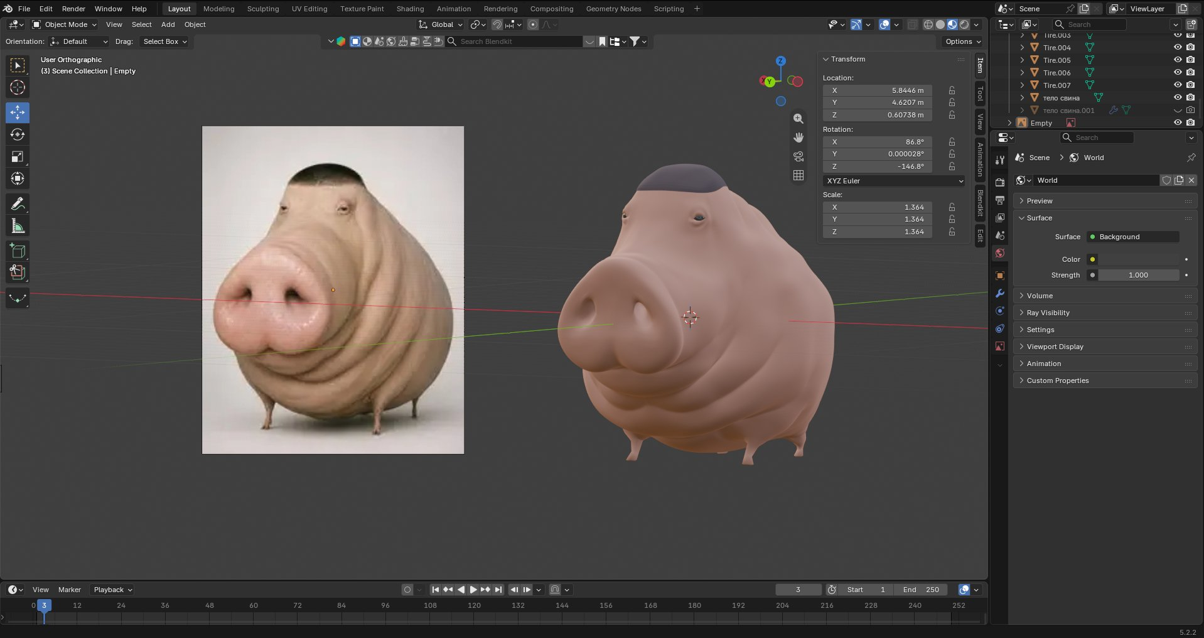Adjust the World Strength slider

coord(1138,275)
